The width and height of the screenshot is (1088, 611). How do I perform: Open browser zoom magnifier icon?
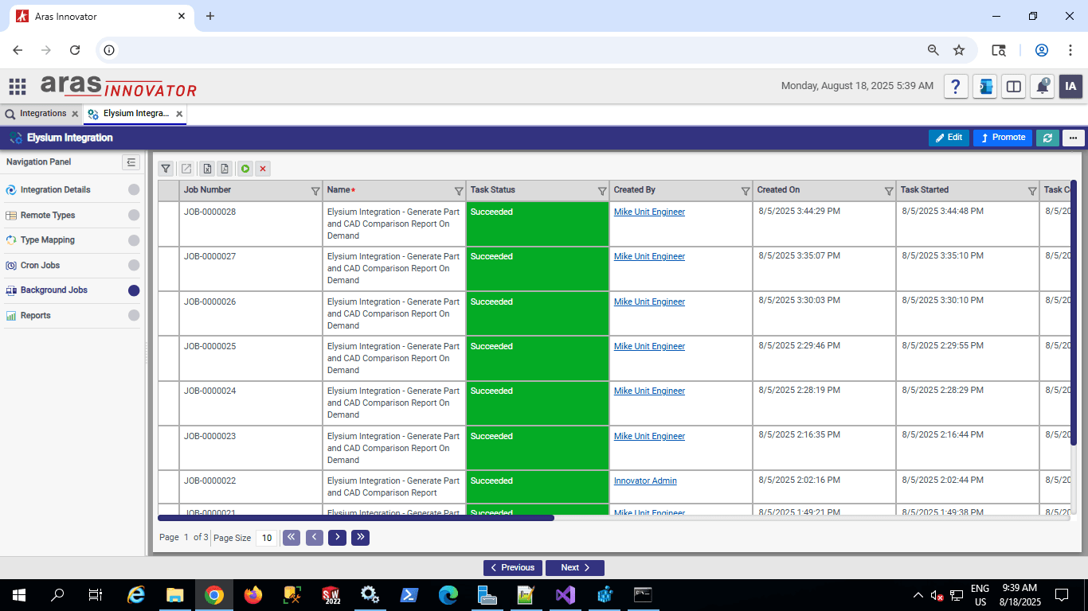pyautogui.click(x=933, y=50)
